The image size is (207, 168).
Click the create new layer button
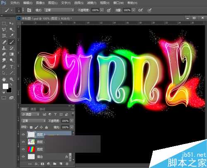point(61,164)
